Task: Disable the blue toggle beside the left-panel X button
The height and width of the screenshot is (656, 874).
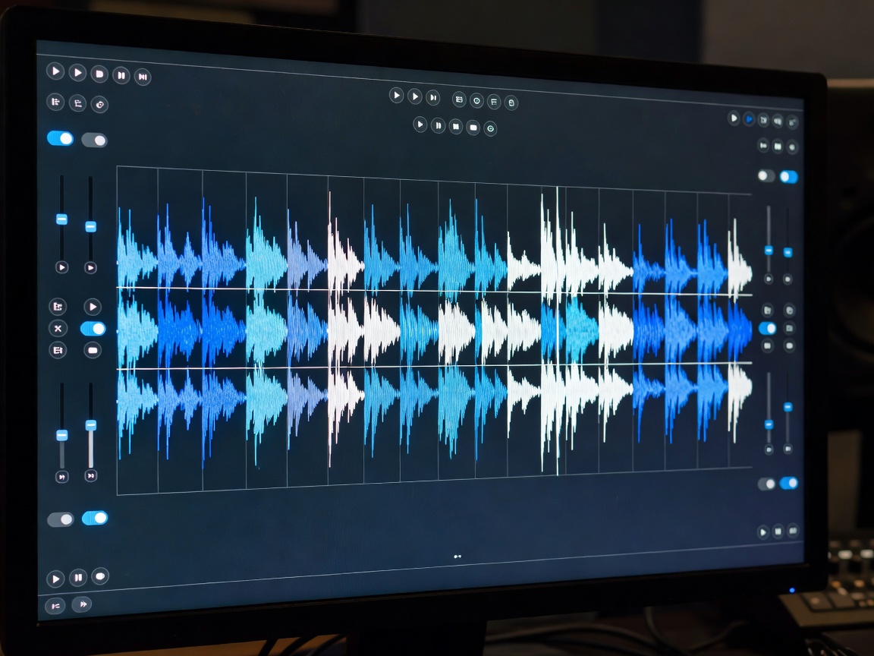Action: click(x=93, y=329)
